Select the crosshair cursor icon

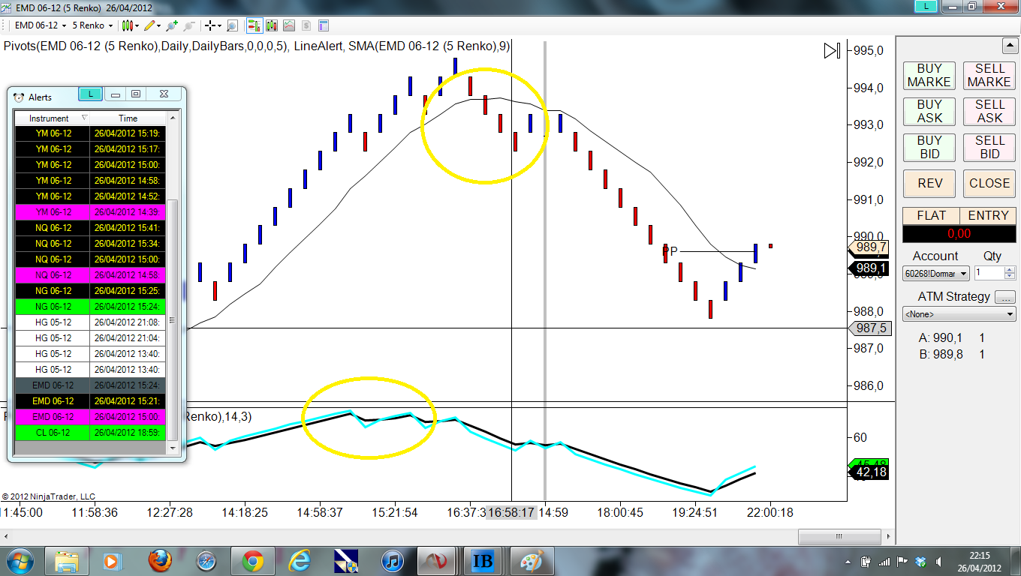210,25
